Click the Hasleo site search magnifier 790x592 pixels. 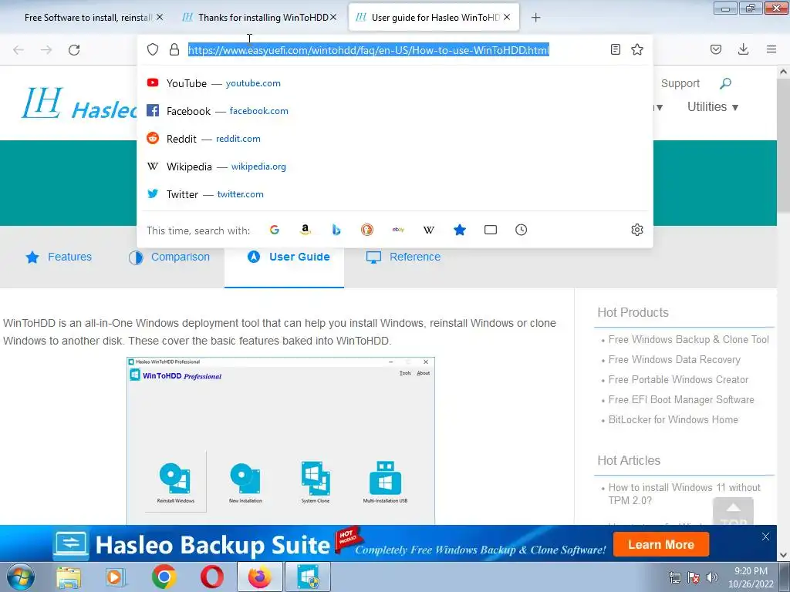pos(725,83)
